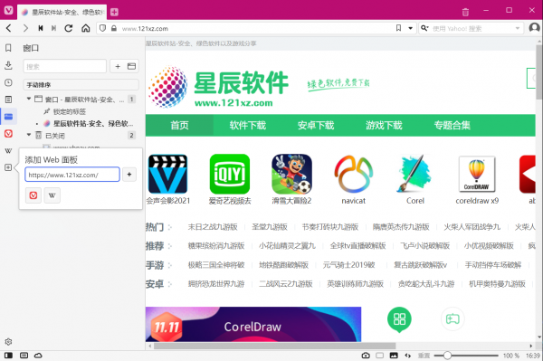This screenshot has height=361, width=543.
Task: Click the add web panel sidebar icon
Action: coord(8,167)
